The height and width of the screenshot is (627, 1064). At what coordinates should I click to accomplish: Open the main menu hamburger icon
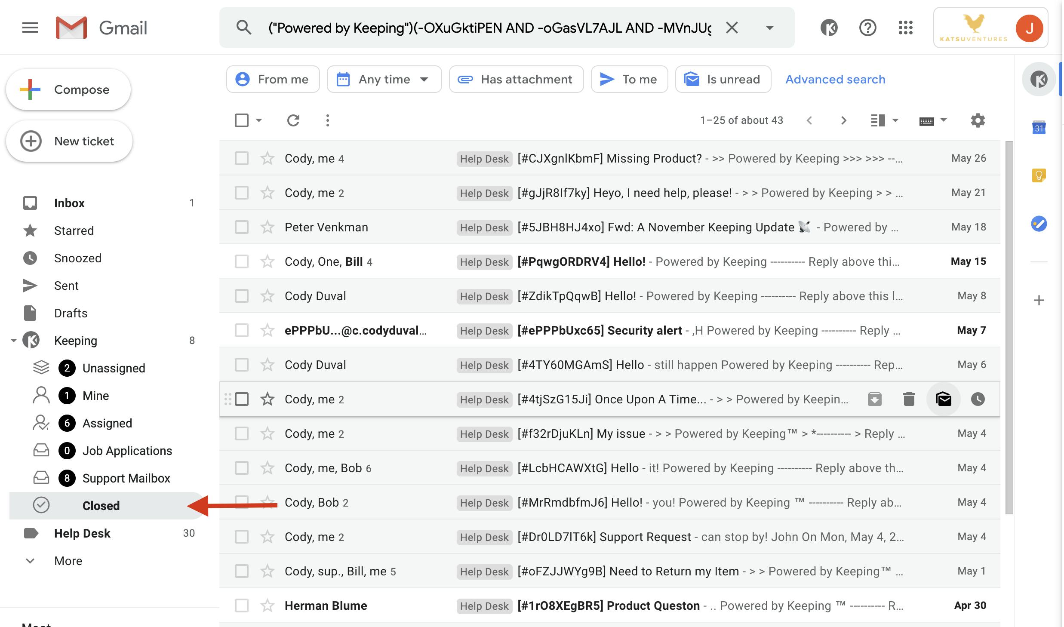click(x=30, y=28)
